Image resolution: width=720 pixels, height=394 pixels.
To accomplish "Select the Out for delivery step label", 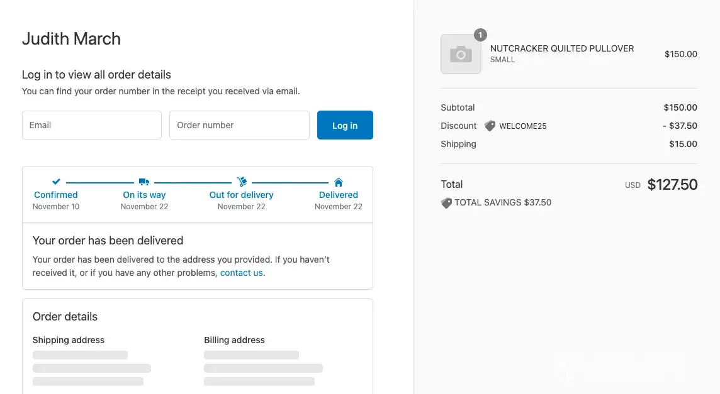I will [242, 195].
